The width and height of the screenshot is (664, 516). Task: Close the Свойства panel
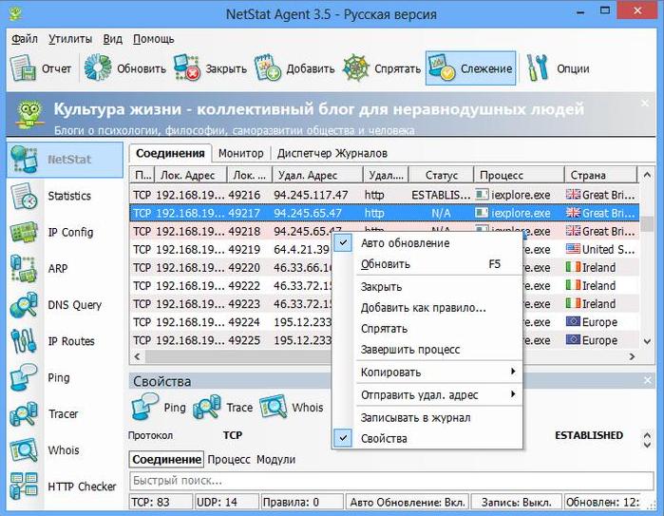[x=648, y=380]
